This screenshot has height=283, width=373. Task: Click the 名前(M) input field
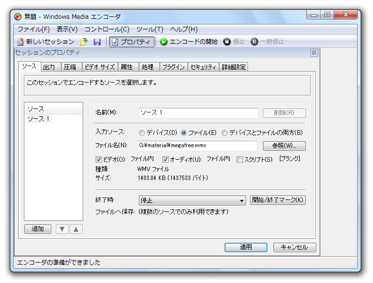tap(199, 112)
